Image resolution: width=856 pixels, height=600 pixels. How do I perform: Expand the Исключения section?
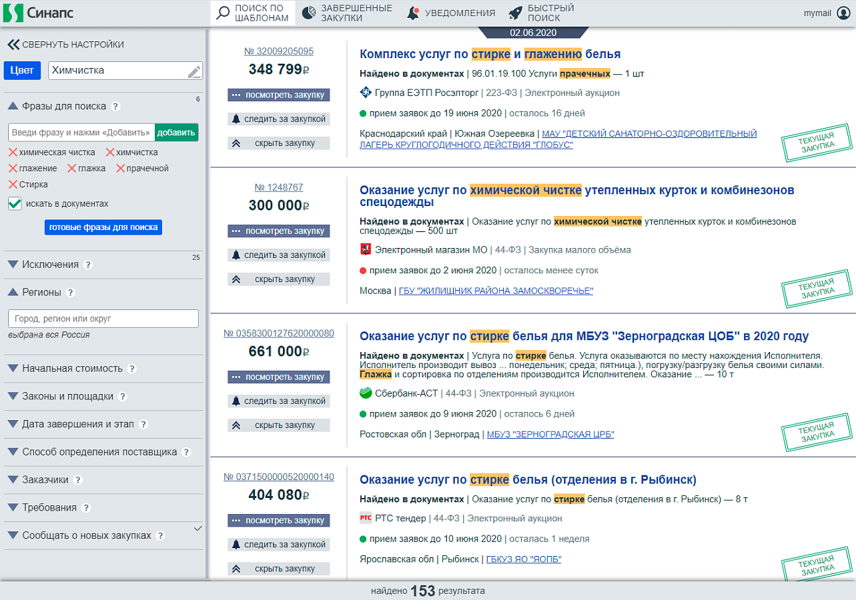[13, 265]
